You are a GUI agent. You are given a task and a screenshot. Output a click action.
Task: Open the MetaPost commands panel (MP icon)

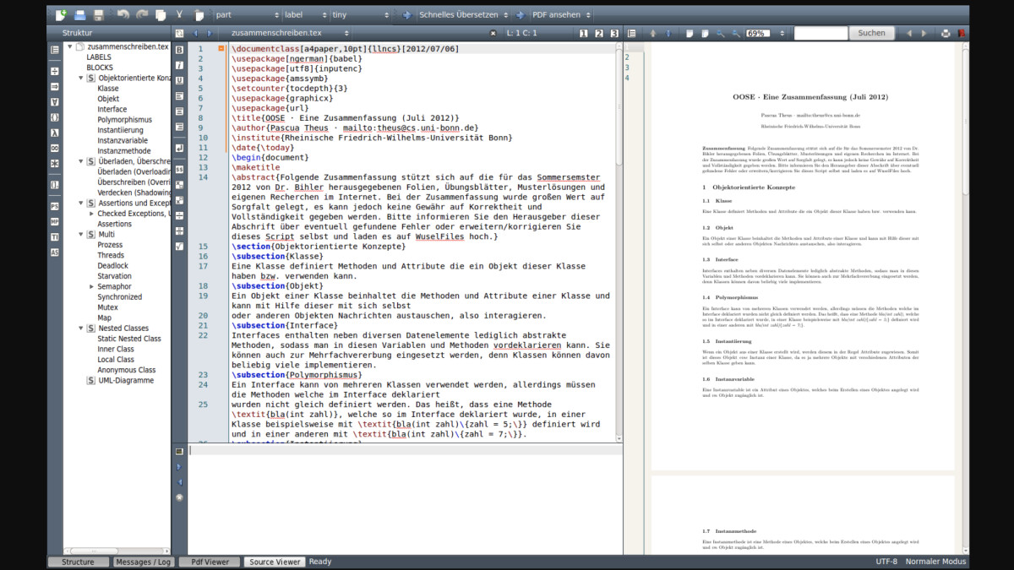click(x=54, y=221)
